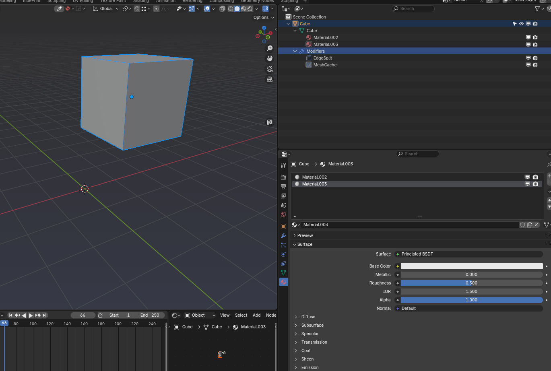The width and height of the screenshot is (551, 371).
Task: Collapse the Surface panel
Action: [305, 244]
